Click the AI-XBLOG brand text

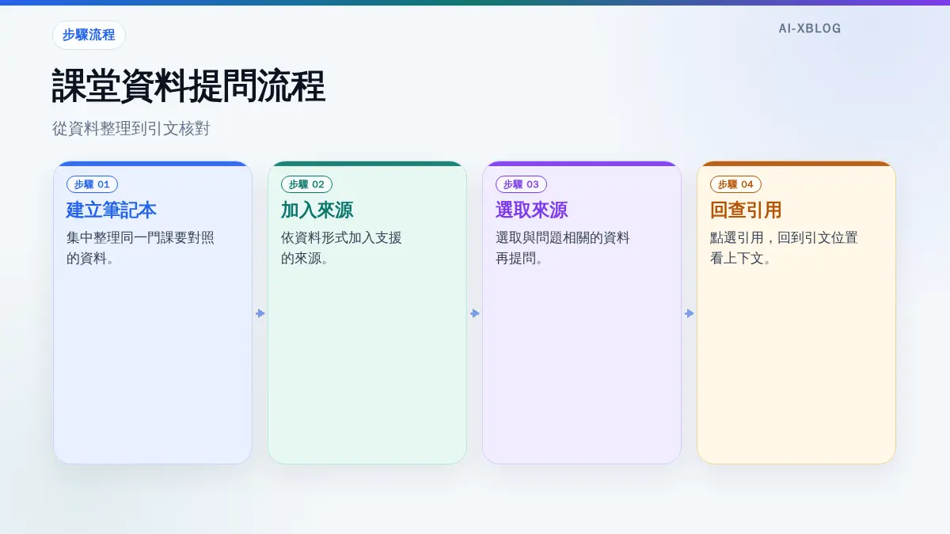(810, 28)
